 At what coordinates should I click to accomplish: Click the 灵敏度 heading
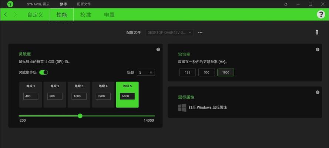pos(25,54)
